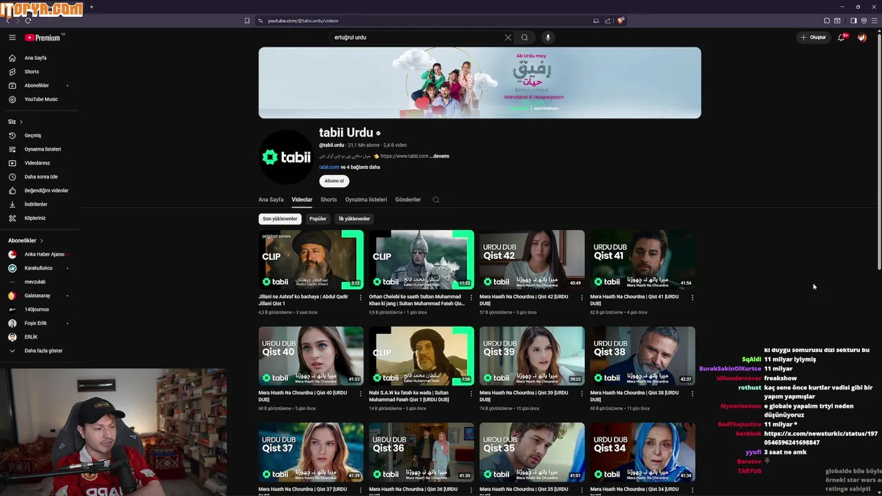The image size is (882, 496).
Task: Open Mera Haath Na Chourdna Qist 39 title
Action: click(524, 396)
